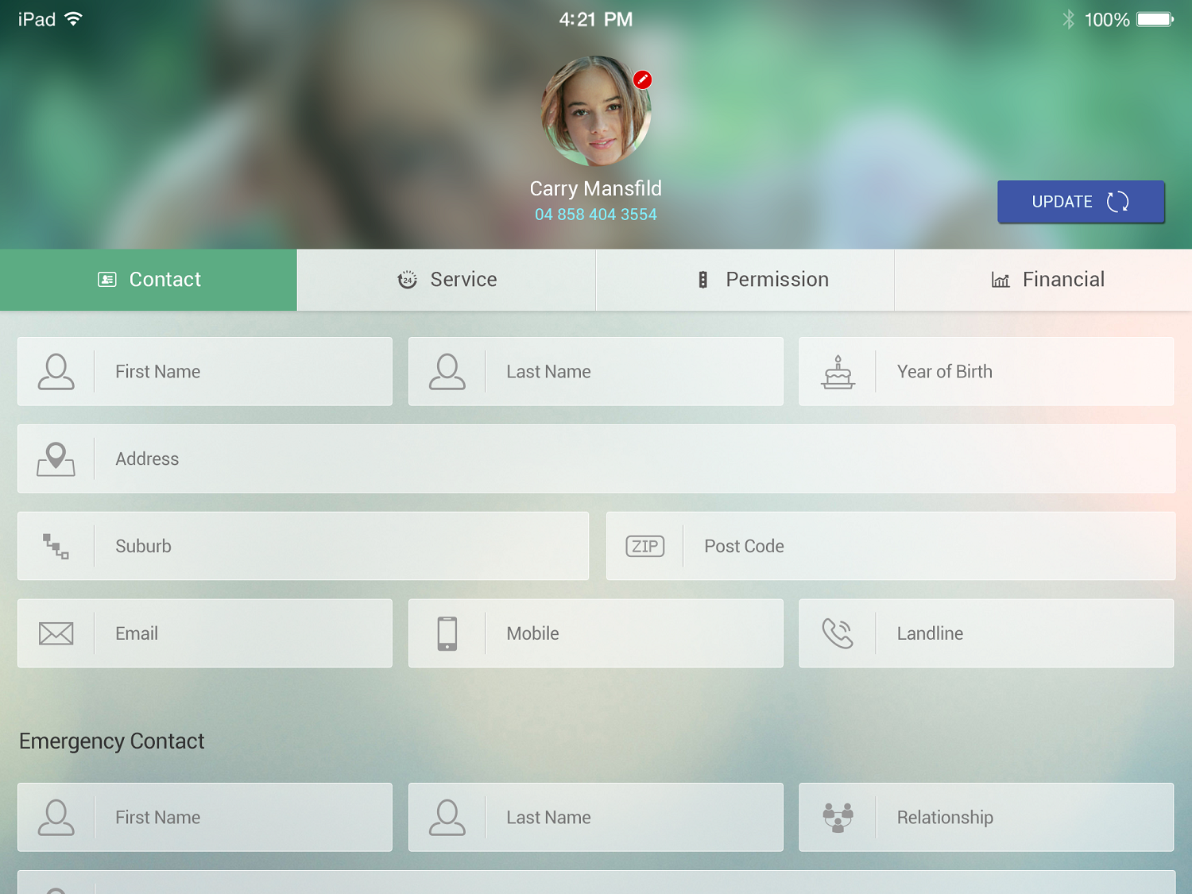Tap the Wi-Fi status icon
Image resolution: width=1192 pixels, height=894 pixels.
point(73,19)
